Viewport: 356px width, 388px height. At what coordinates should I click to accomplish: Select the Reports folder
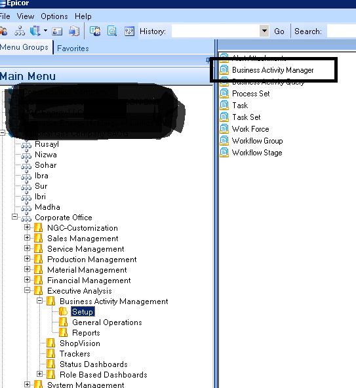(86, 333)
